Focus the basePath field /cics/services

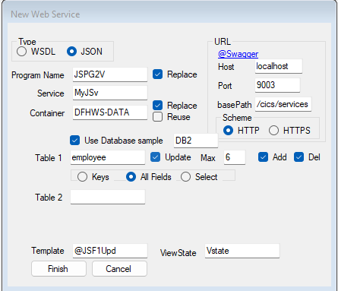(283, 104)
